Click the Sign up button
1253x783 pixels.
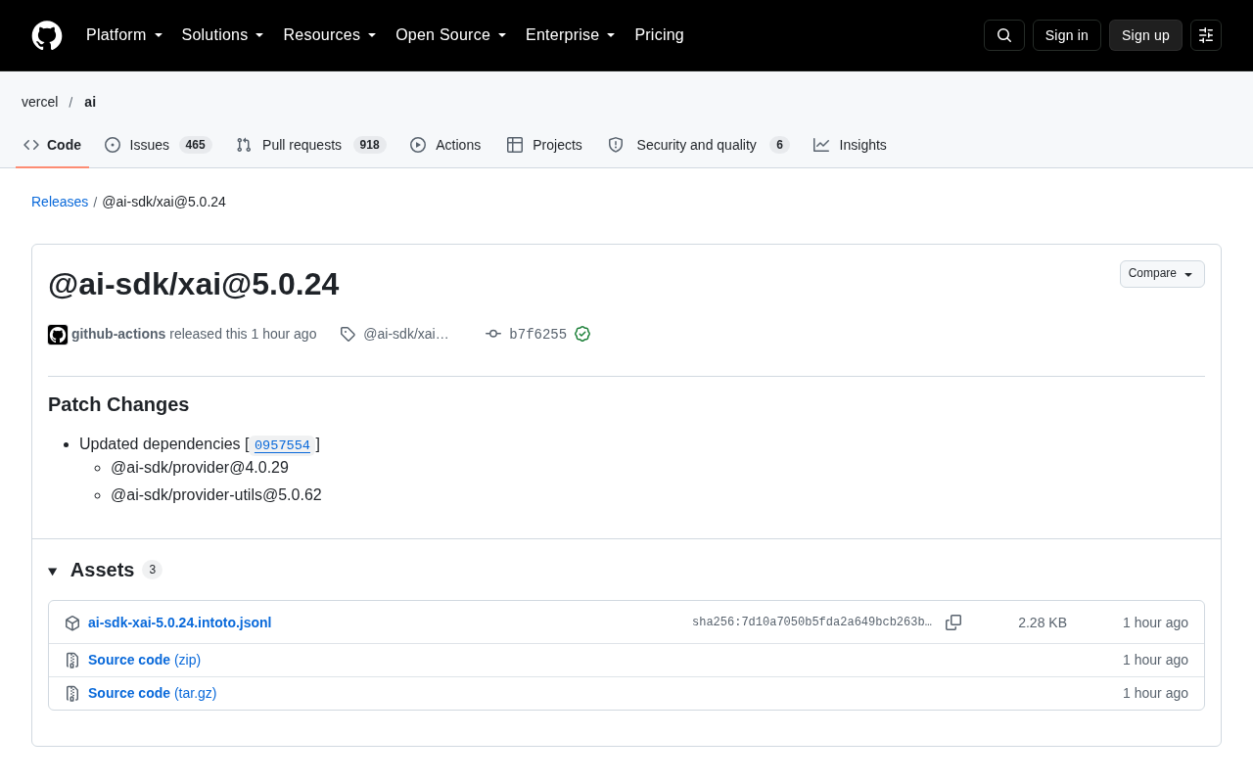tap(1145, 35)
